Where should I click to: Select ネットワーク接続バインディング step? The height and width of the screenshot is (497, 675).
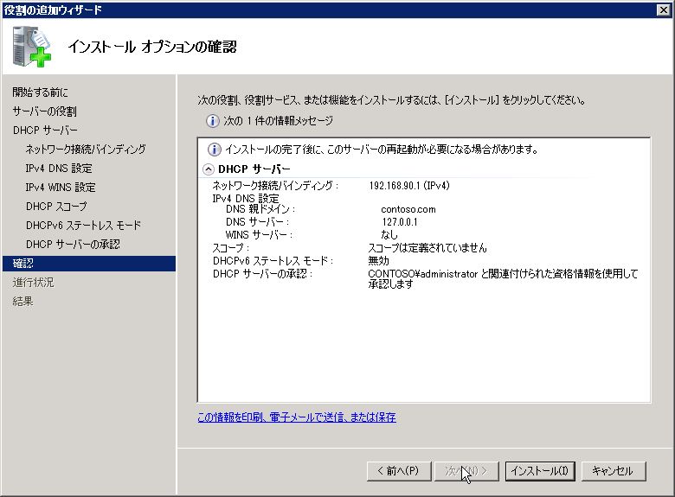(86, 150)
